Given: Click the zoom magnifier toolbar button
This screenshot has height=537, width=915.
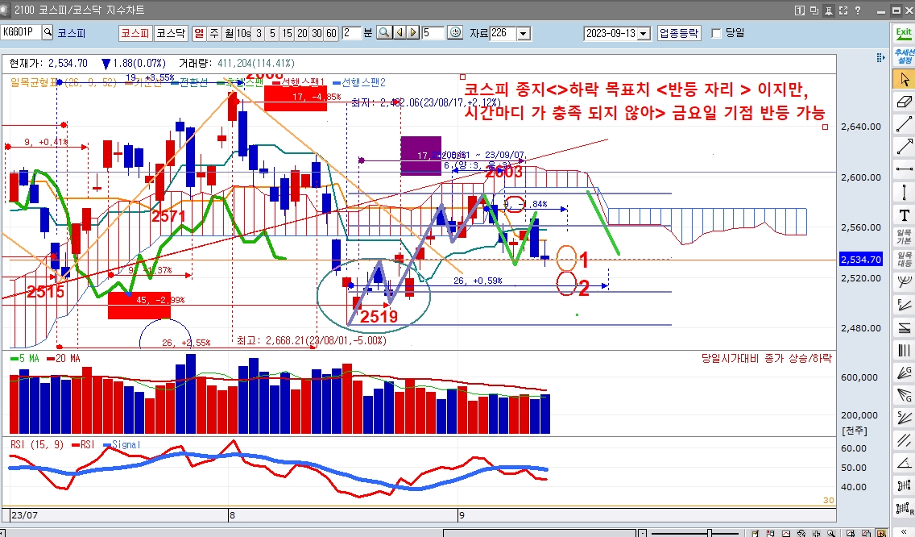Looking at the screenshot, I should click(x=384, y=33).
